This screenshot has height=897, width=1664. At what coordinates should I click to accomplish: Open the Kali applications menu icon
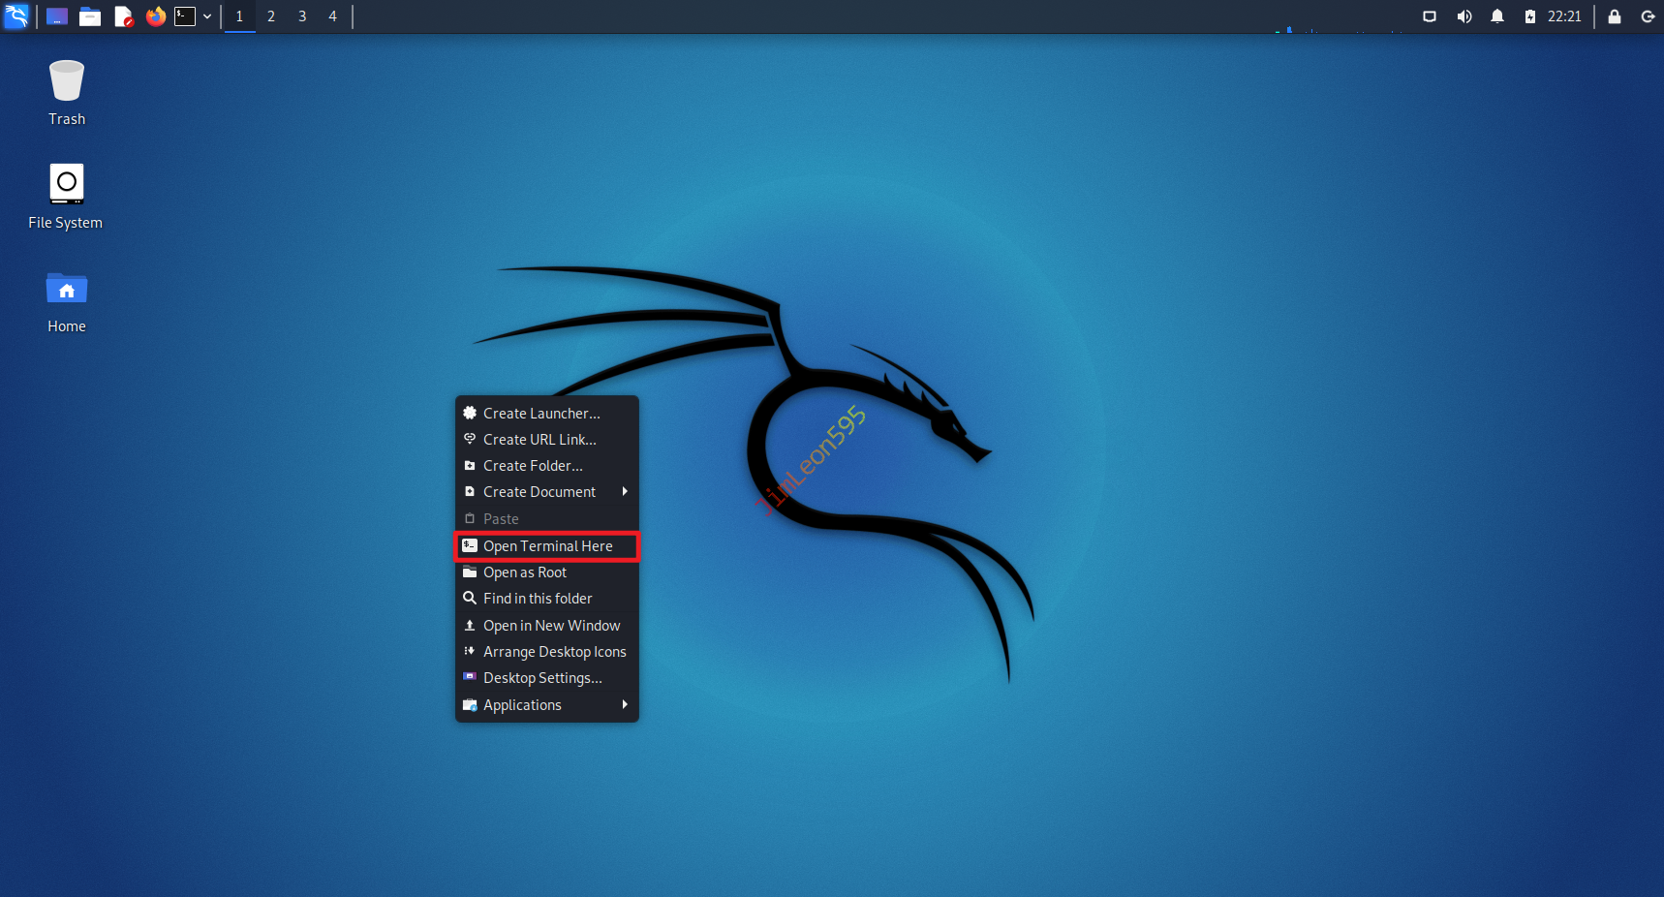click(x=16, y=16)
